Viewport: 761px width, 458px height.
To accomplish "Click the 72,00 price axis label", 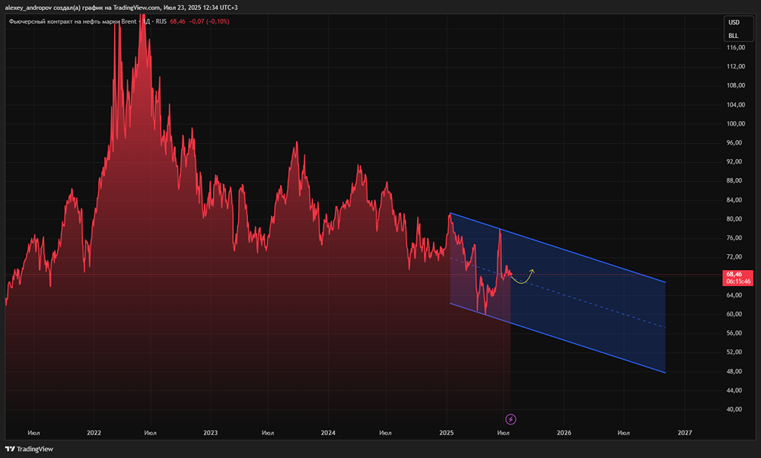I will point(734,256).
